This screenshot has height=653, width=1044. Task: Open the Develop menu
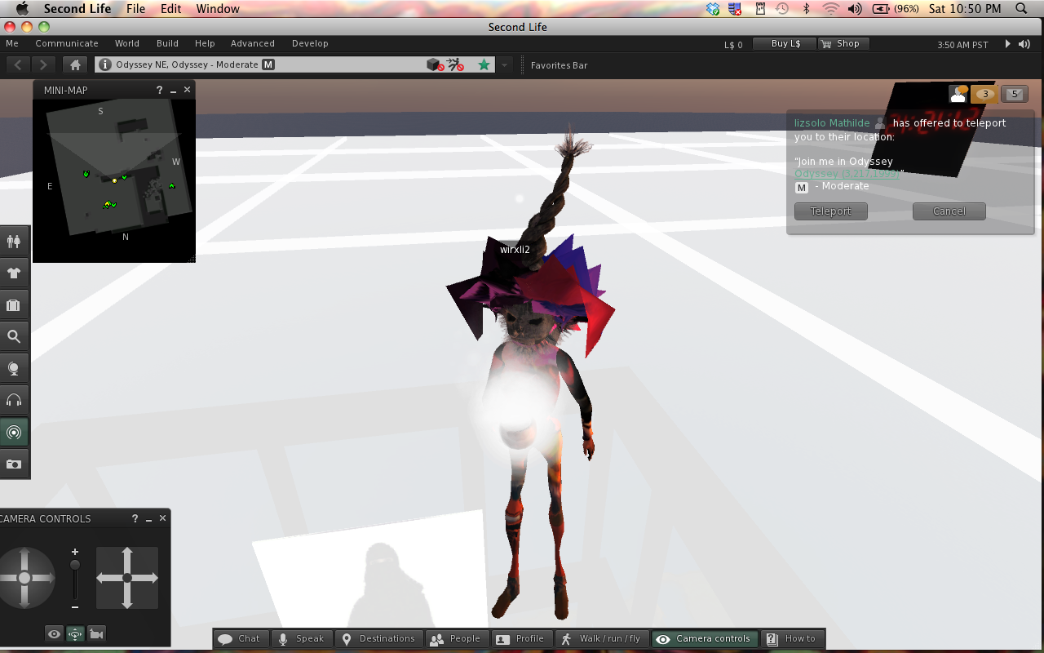pos(310,43)
